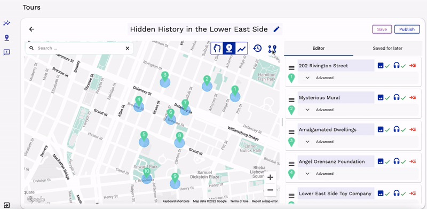
Task: Switch to Saved for later tab
Action: pos(388,48)
